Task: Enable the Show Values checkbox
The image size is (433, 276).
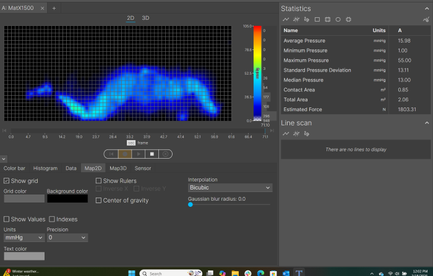Action: coord(6,219)
